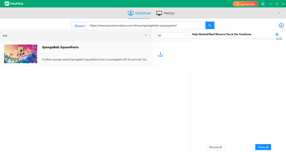This screenshot has height=152, width=286.
Task: Click the grid apps icon at top right
Action: click(x=279, y=13)
